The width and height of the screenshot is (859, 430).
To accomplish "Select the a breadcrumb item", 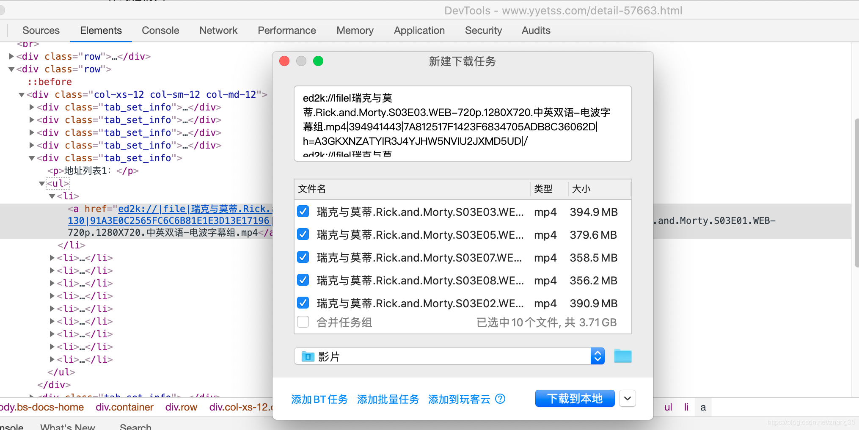I will point(703,407).
